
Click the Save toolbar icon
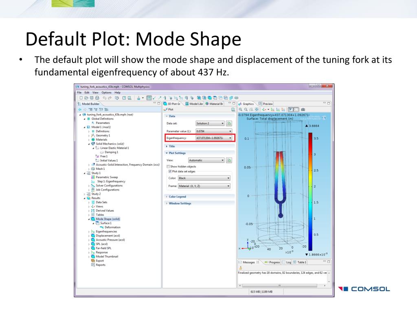pos(92,98)
